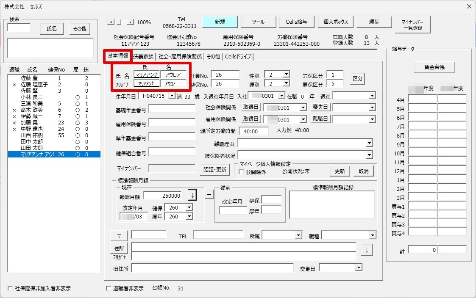Select employee 山田 太郎 in list

click(54, 148)
